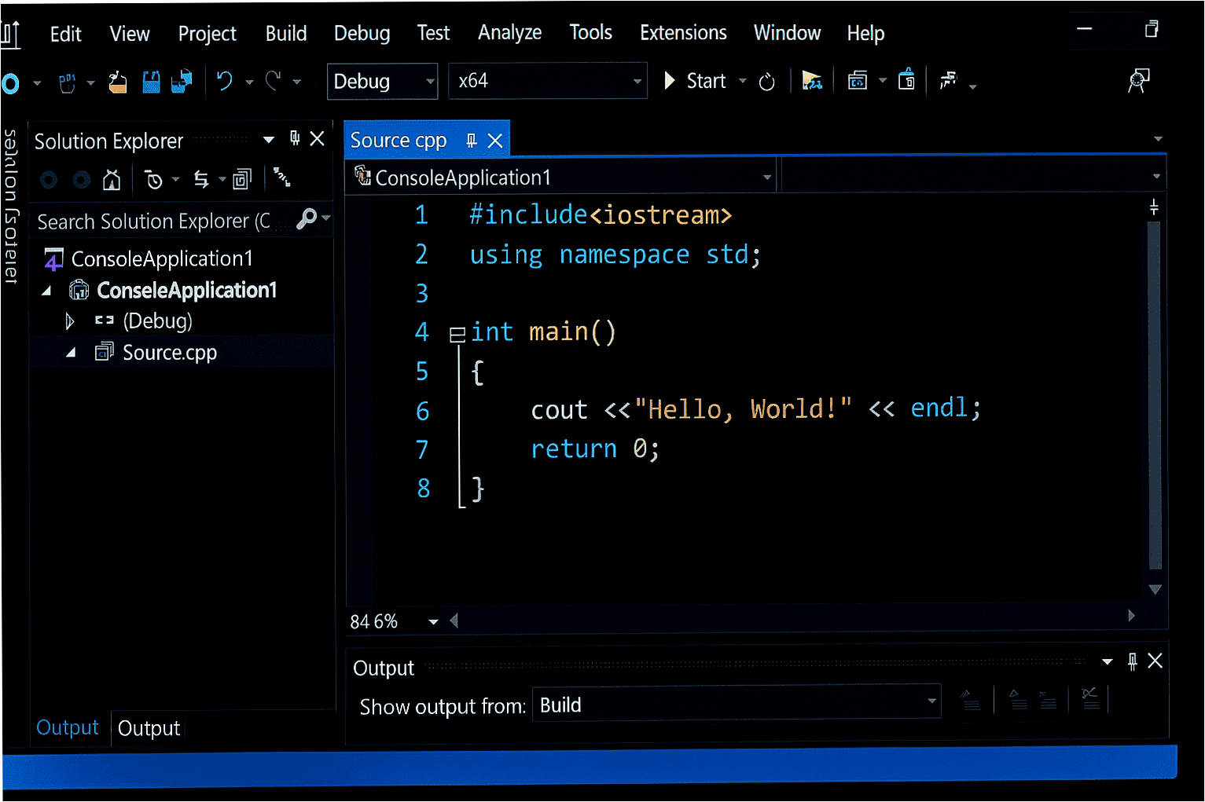Expand the (Debug) tree node
Image resolution: width=1205 pixels, height=802 pixels.
70,321
